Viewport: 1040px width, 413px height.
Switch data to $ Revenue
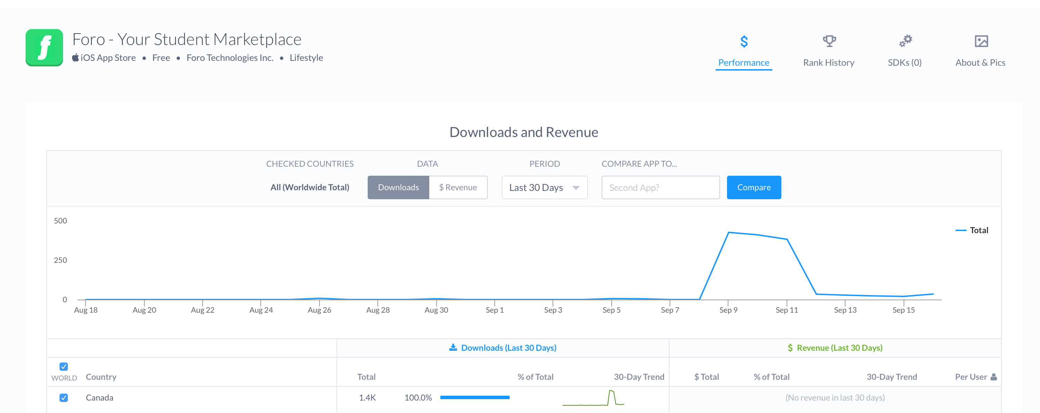[x=458, y=187]
